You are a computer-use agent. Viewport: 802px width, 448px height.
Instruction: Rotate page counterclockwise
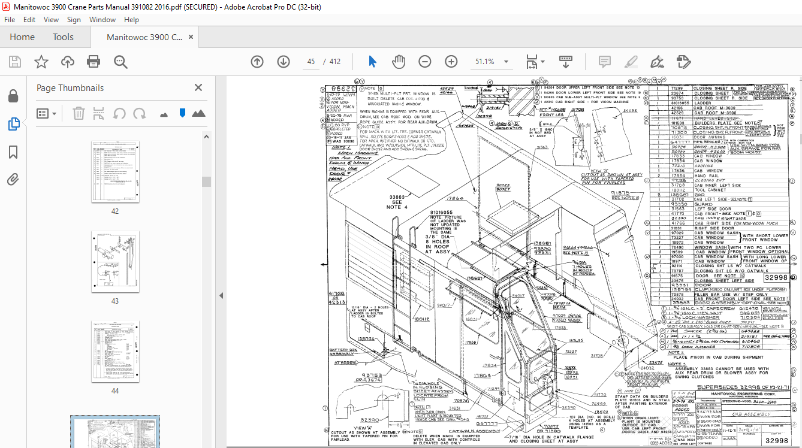coord(119,113)
